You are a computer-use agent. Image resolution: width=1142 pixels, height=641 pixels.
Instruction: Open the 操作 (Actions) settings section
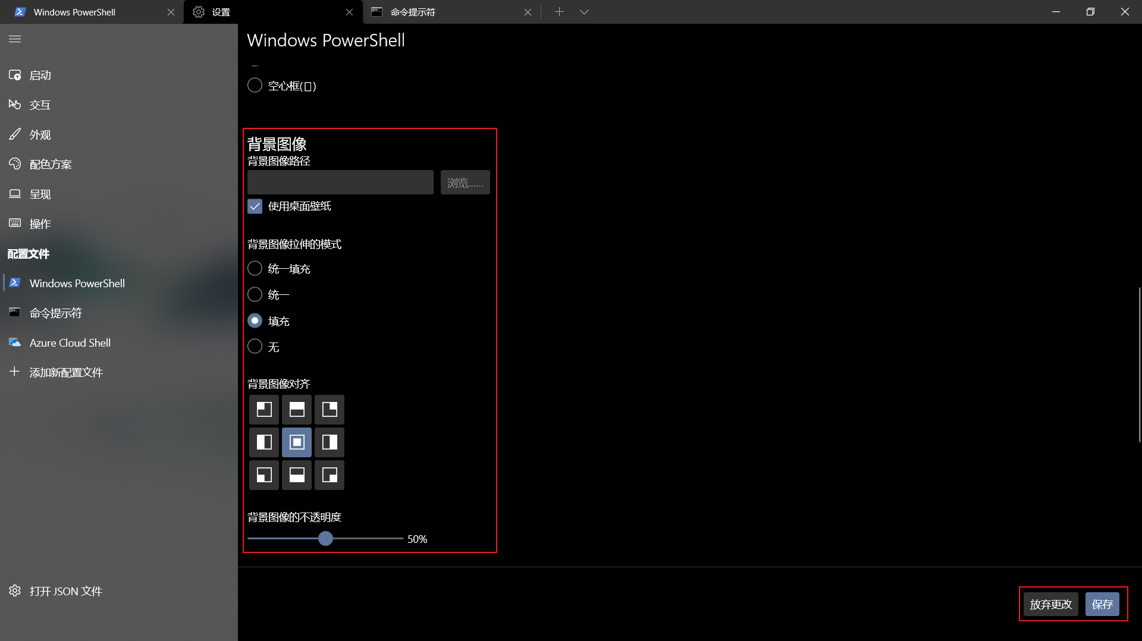[x=40, y=224]
